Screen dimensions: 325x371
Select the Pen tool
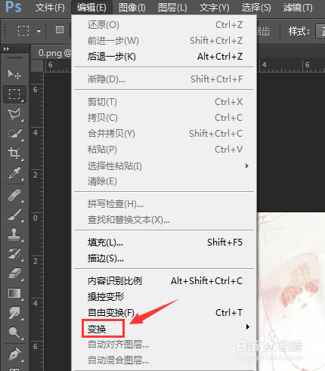click(x=14, y=354)
